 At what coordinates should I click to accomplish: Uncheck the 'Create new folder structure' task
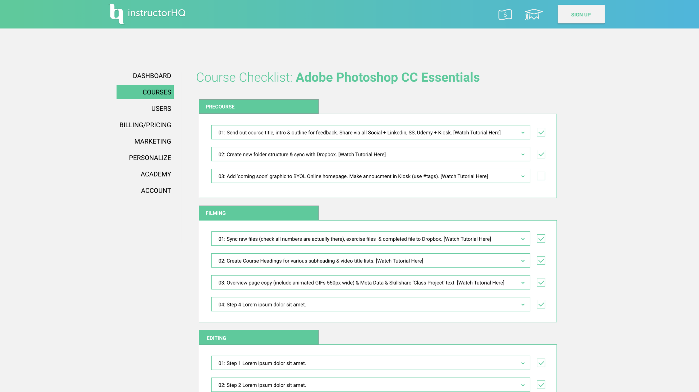click(541, 154)
